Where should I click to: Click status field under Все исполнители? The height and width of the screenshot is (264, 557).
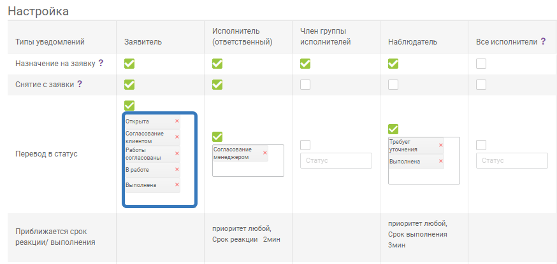[x=512, y=160]
